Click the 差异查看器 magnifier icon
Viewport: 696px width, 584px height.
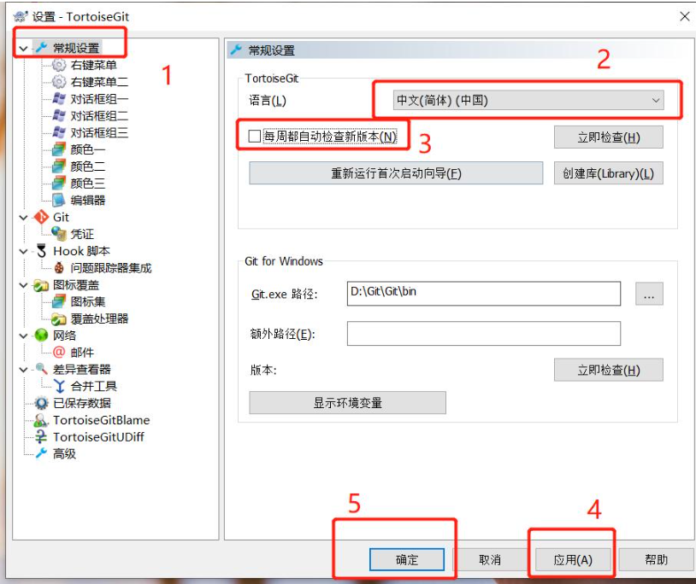tap(41, 369)
